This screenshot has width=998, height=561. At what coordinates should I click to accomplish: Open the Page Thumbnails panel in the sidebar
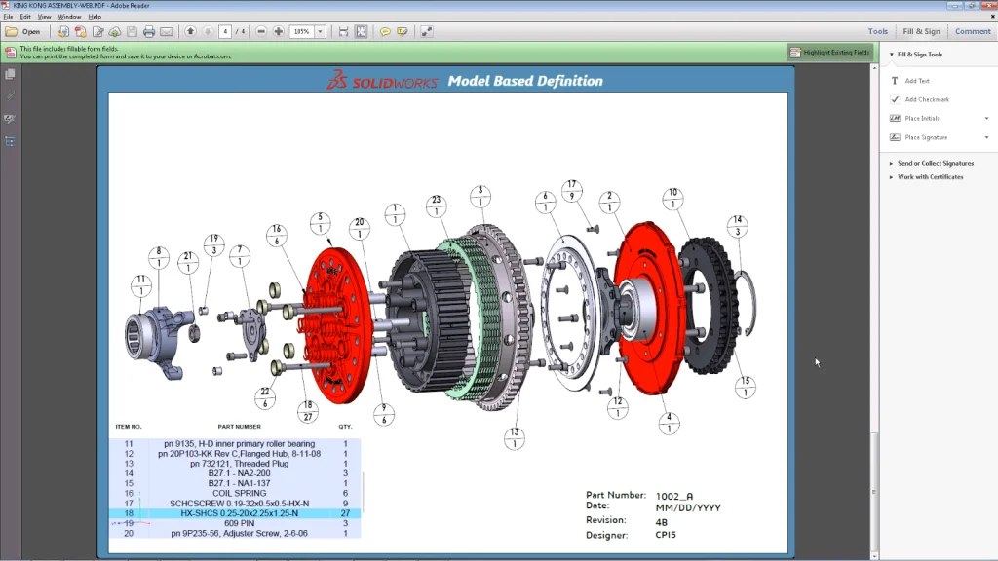pyautogui.click(x=10, y=75)
